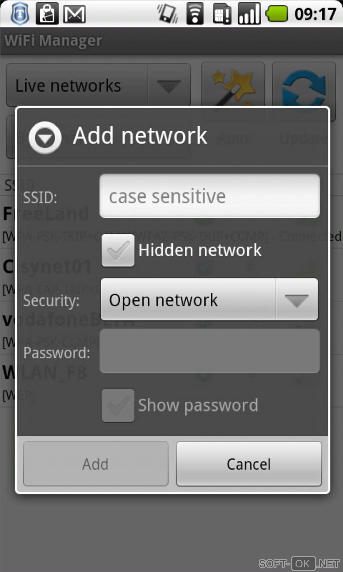The width and height of the screenshot is (343, 572).
Task: Click the Add button
Action: tap(96, 464)
